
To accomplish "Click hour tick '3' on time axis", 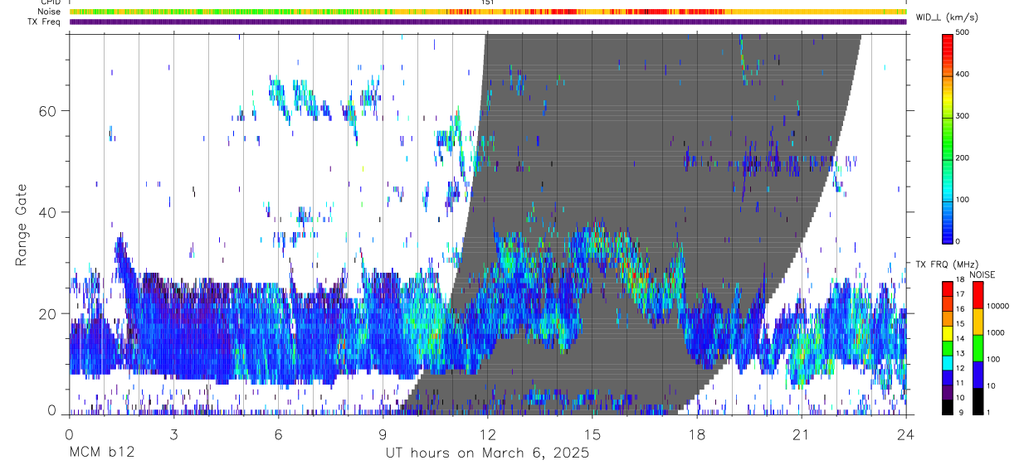I will (x=173, y=434).
